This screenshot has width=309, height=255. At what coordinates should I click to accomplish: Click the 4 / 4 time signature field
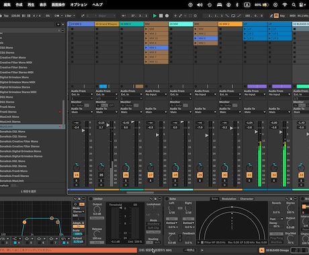click(x=37, y=15)
